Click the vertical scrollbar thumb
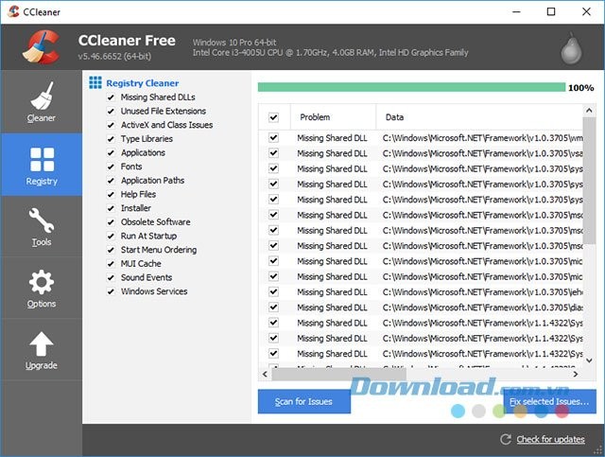The image size is (605, 457). (x=589, y=181)
